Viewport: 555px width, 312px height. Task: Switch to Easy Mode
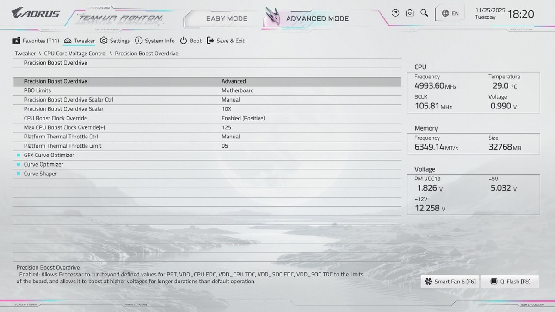pyautogui.click(x=227, y=18)
